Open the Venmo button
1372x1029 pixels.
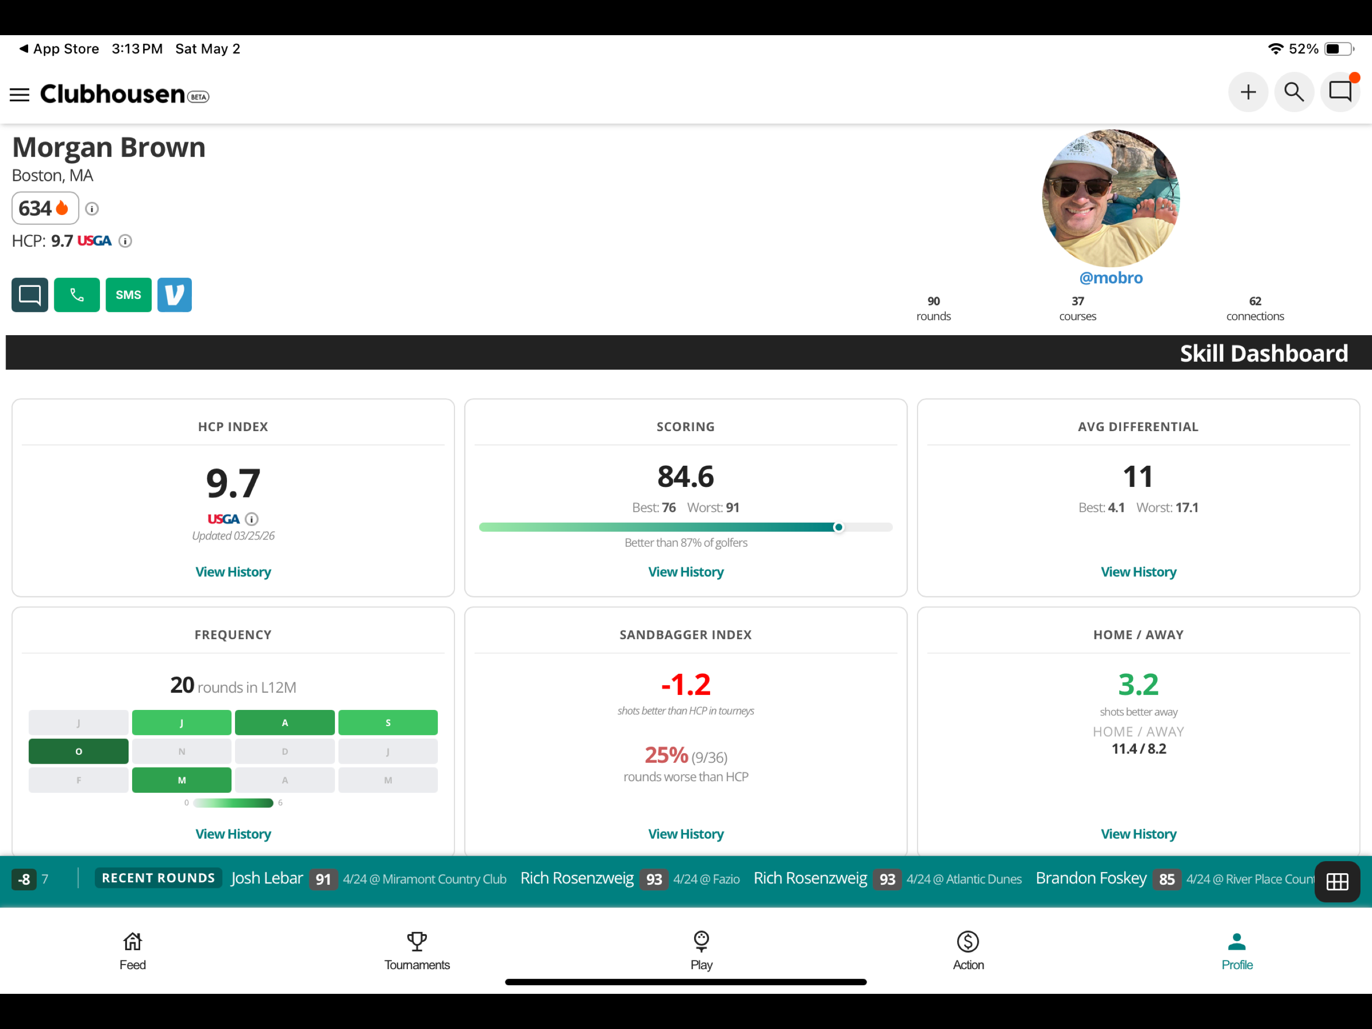pos(174,295)
